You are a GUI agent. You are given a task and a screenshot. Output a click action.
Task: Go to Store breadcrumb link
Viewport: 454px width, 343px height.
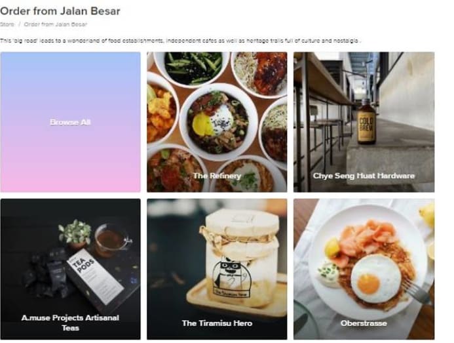tap(7, 24)
